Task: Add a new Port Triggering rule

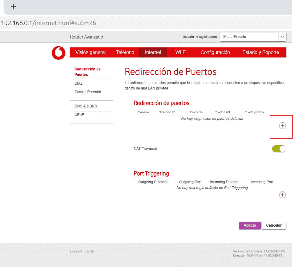Action: click(x=282, y=195)
